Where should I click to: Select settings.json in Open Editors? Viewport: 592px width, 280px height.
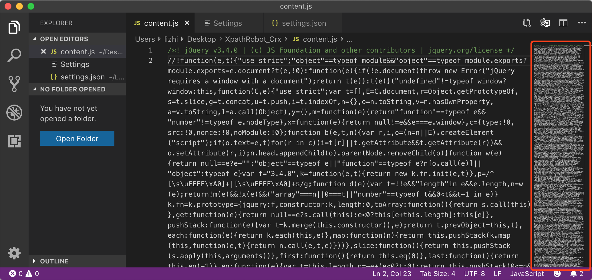click(x=77, y=77)
